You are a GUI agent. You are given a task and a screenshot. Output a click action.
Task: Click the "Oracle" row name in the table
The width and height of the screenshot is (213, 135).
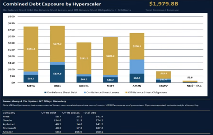point(7,120)
